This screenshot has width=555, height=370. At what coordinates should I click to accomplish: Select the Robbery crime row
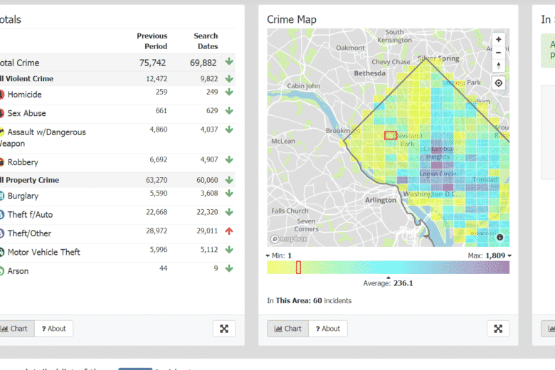(x=23, y=162)
